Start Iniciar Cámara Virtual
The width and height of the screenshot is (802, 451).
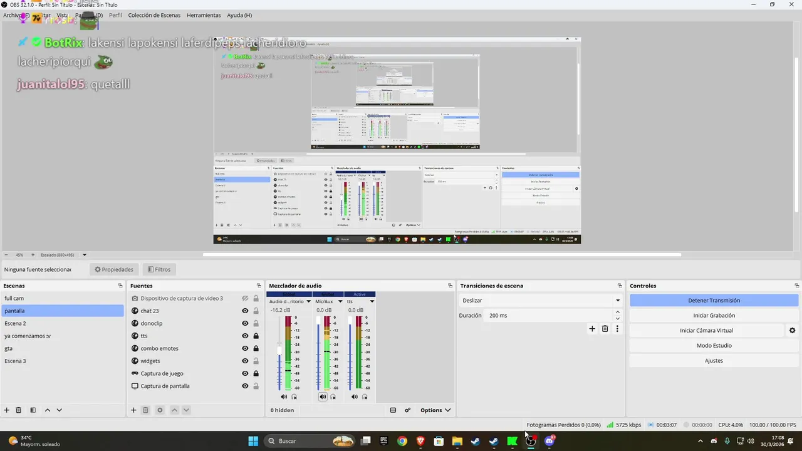[706, 330]
